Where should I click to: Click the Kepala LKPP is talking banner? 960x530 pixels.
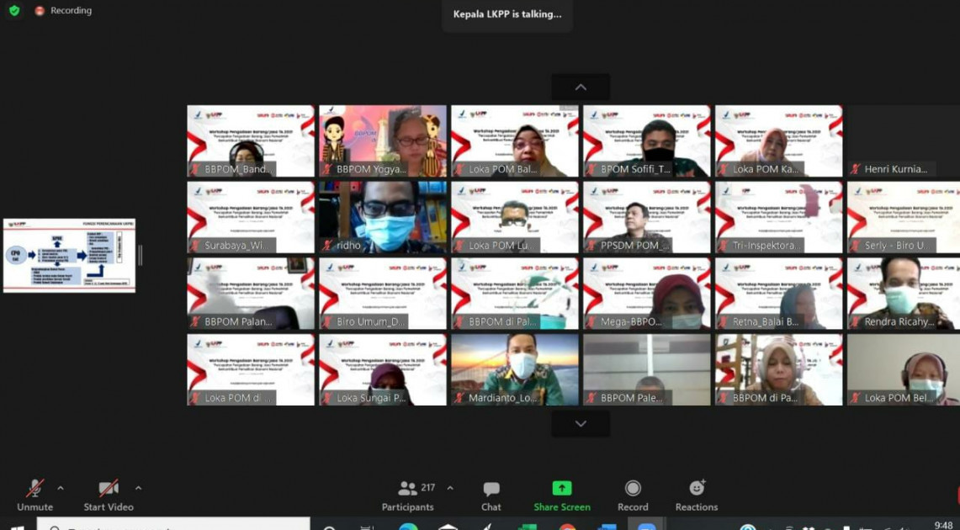coord(507,14)
